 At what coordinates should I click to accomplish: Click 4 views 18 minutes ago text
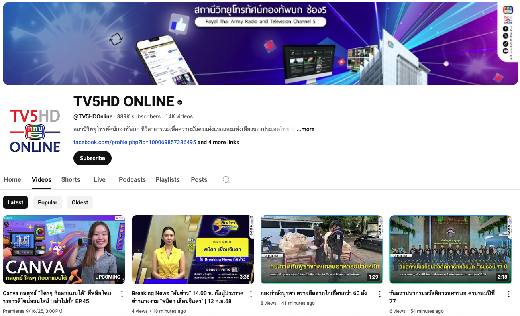click(159, 311)
